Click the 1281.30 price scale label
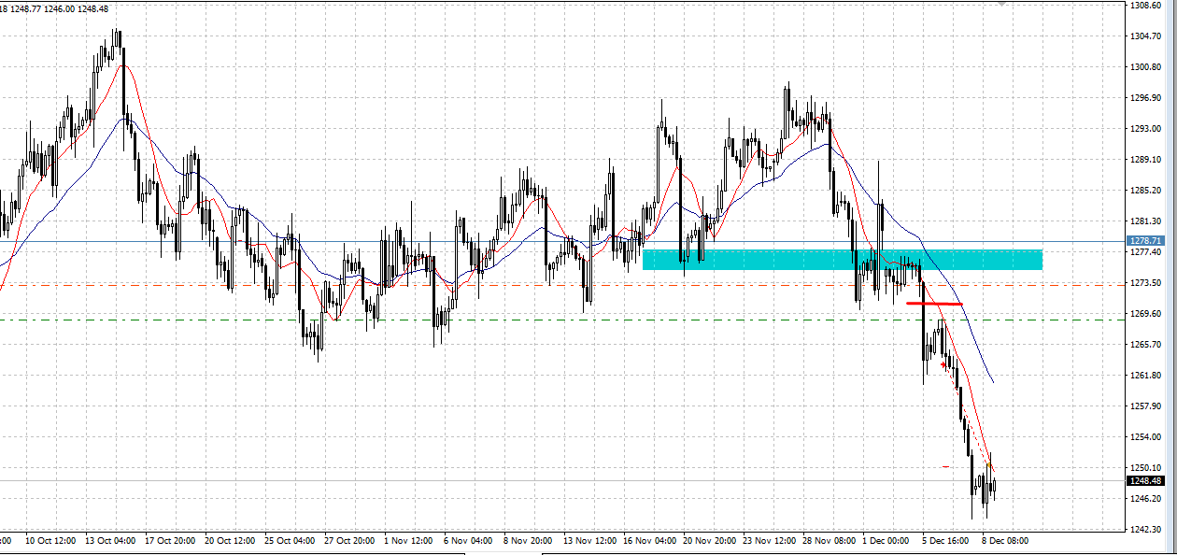 pyautogui.click(x=1145, y=221)
